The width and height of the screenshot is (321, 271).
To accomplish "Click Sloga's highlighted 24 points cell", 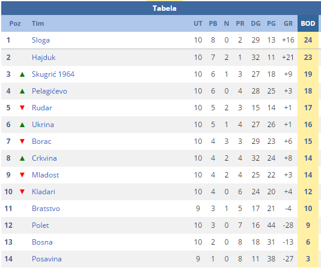I will pyautogui.click(x=308, y=40).
